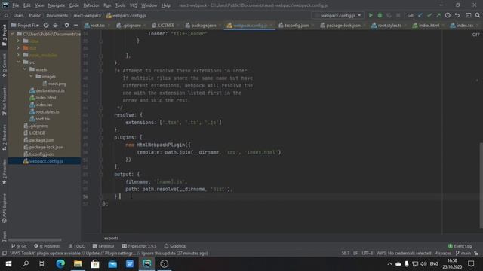The height and width of the screenshot is (271, 483).
Task: Run the webpack.config.js configuration
Action: 371,15
